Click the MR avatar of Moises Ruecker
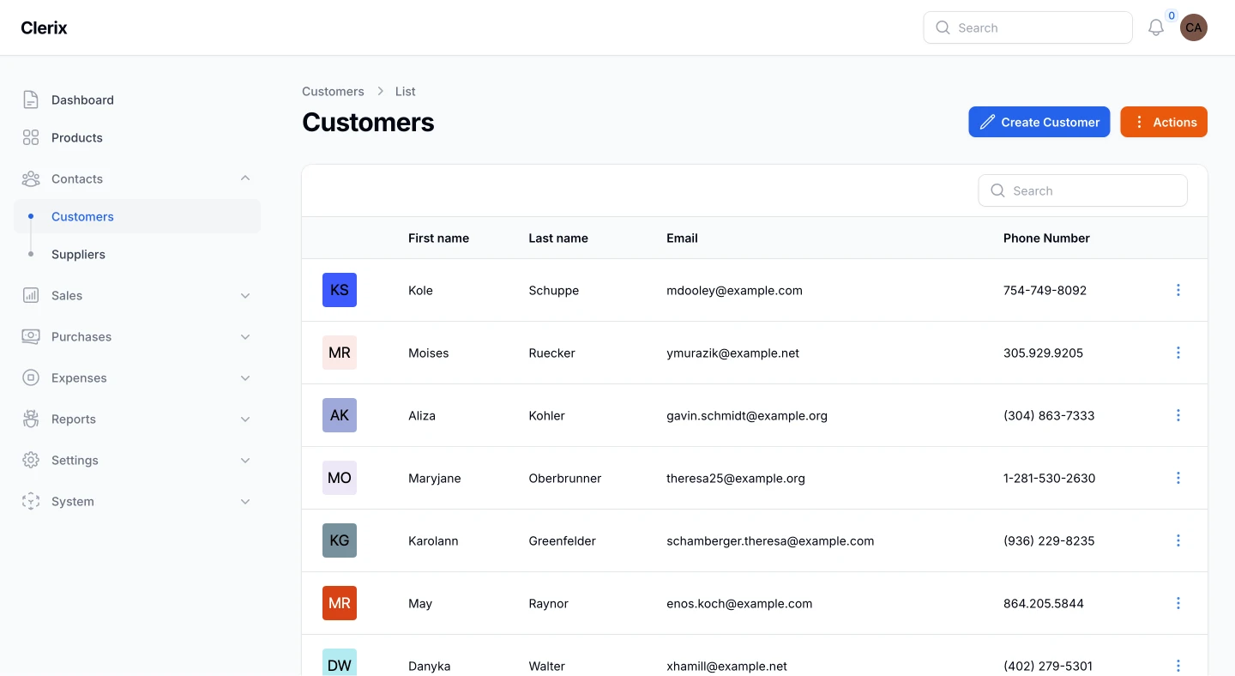 340,353
